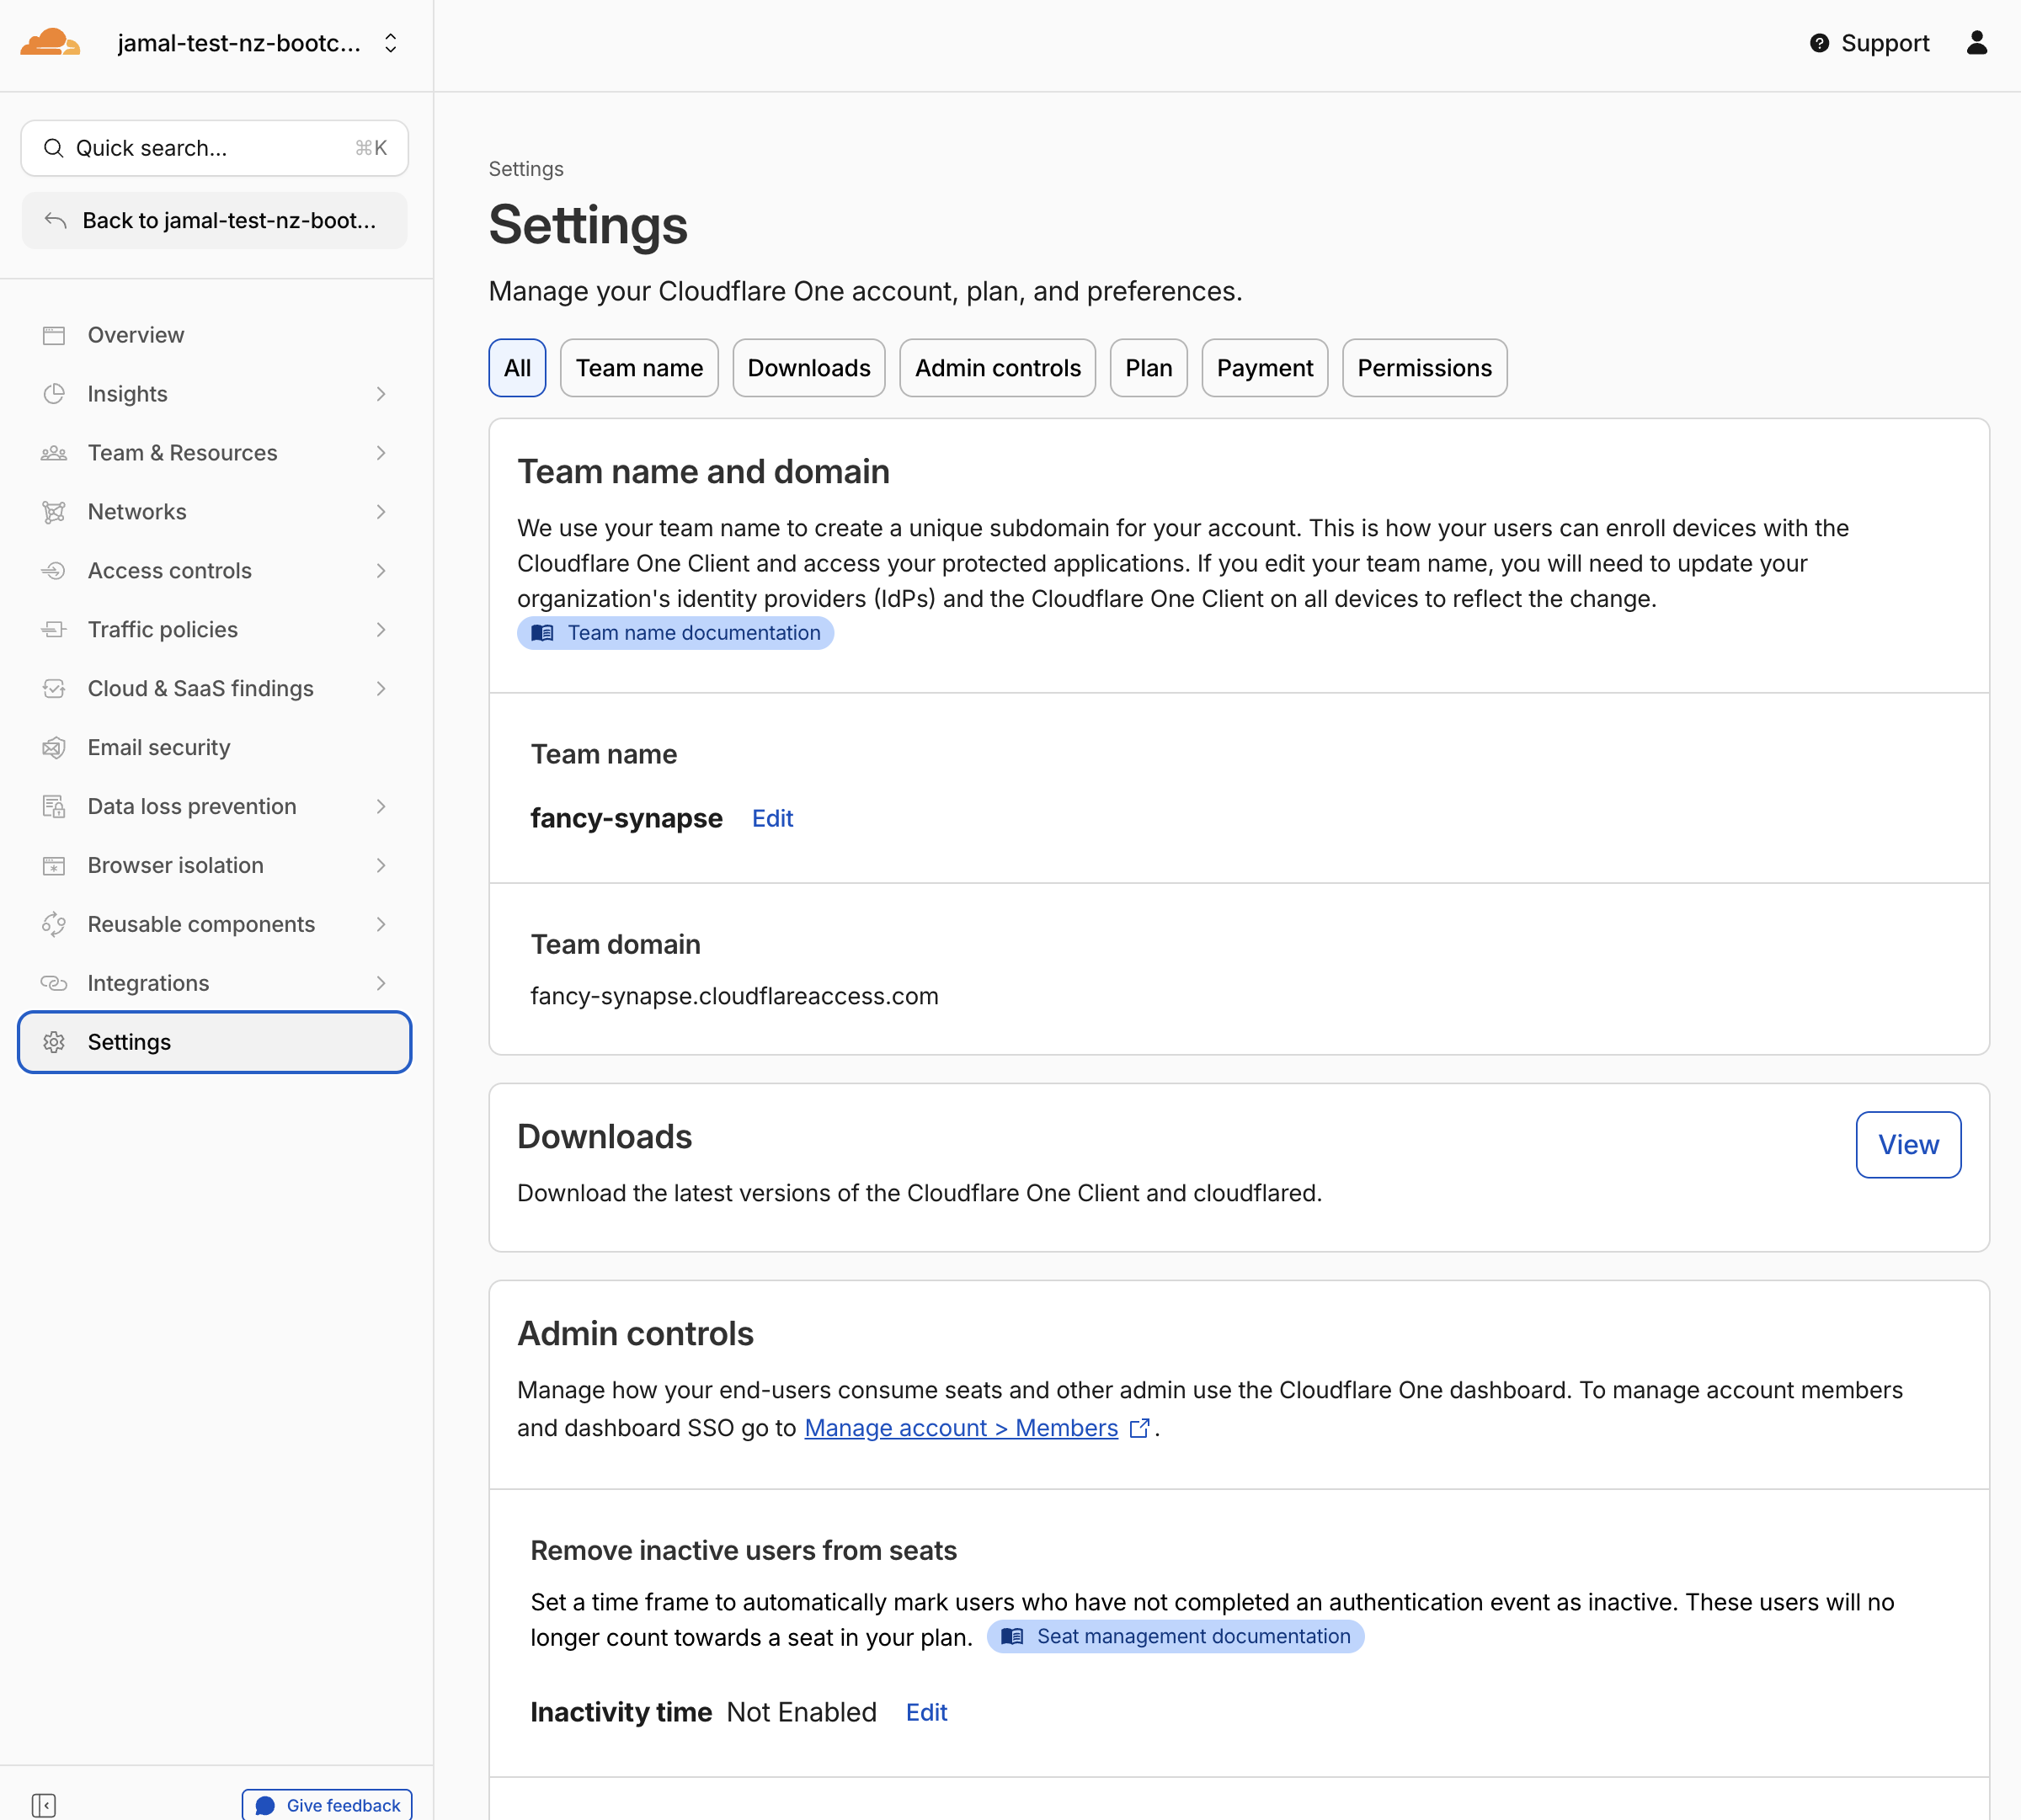The image size is (2021, 1820).
Task: Expand the Integrations chevron
Action: (381, 984)
